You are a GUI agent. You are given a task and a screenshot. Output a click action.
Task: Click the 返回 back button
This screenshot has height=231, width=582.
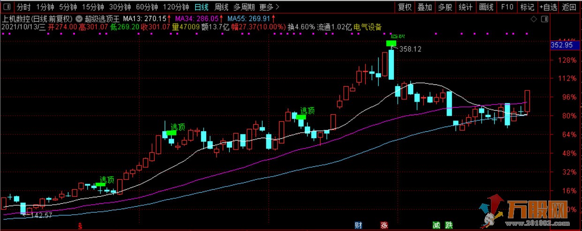click(x=569, y=7)
